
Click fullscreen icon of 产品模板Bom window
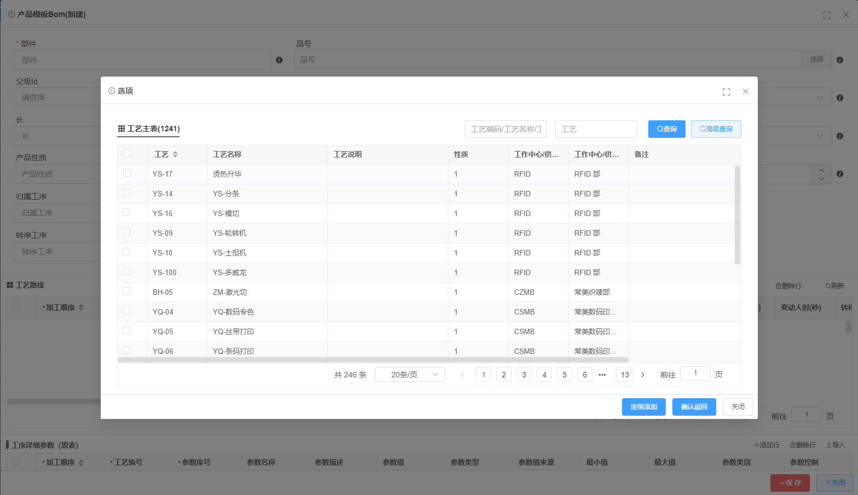click(x=827, y=15)
